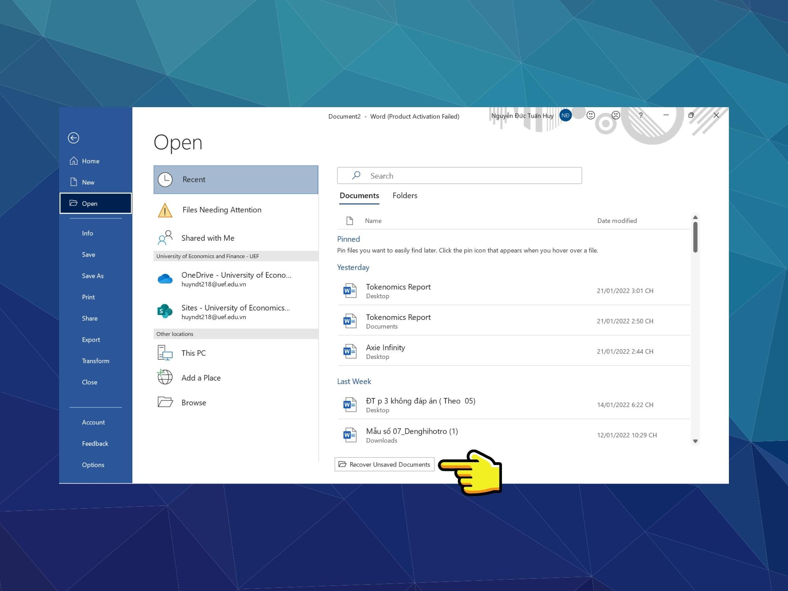This screenshot has width=788, height=591.
Task: Sort list by Date modified column header
Action: tap(617, 221)
